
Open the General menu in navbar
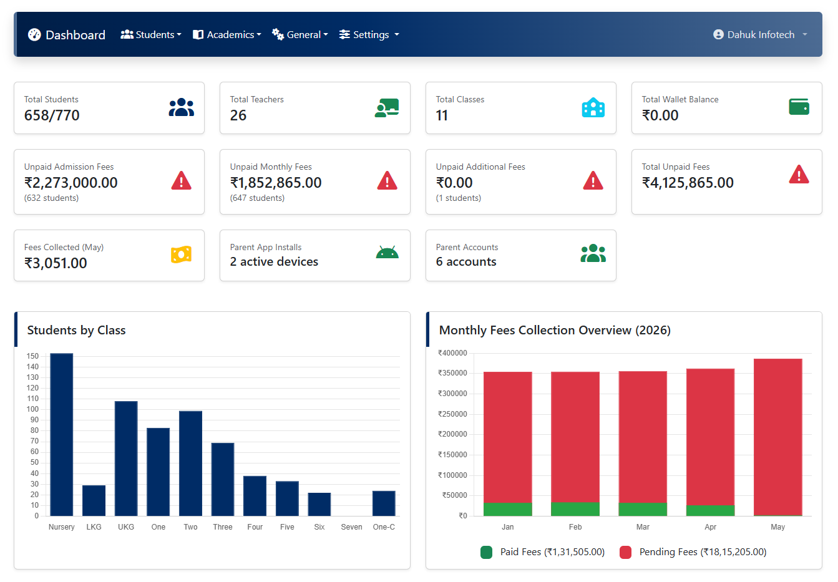300,34
